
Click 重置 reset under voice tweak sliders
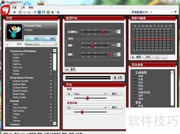pos(71,70)
